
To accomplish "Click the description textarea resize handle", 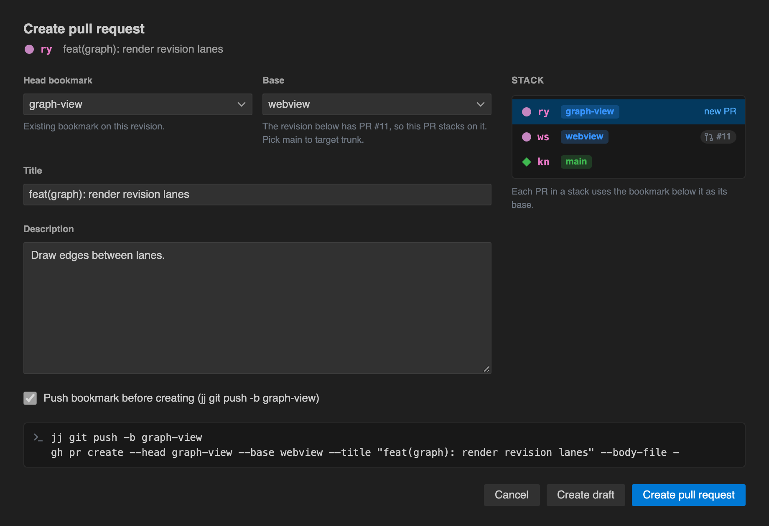I will [x=486, y=369].
